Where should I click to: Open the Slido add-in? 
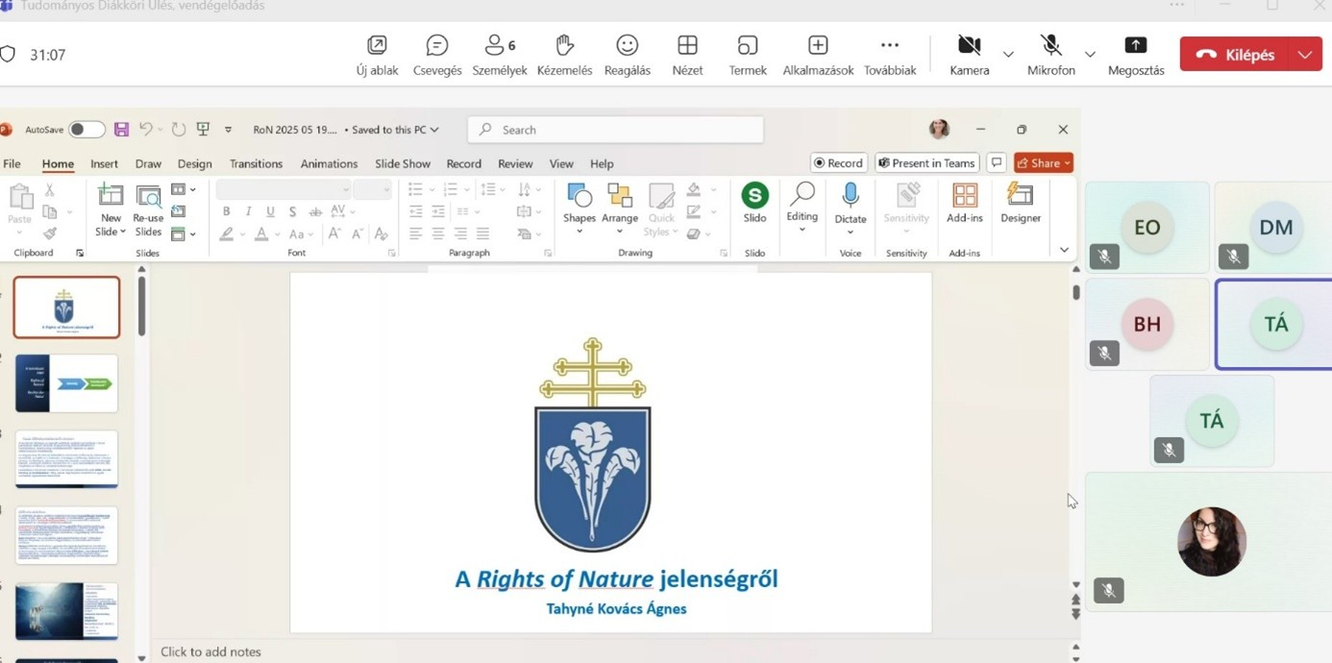click(754, 204)
